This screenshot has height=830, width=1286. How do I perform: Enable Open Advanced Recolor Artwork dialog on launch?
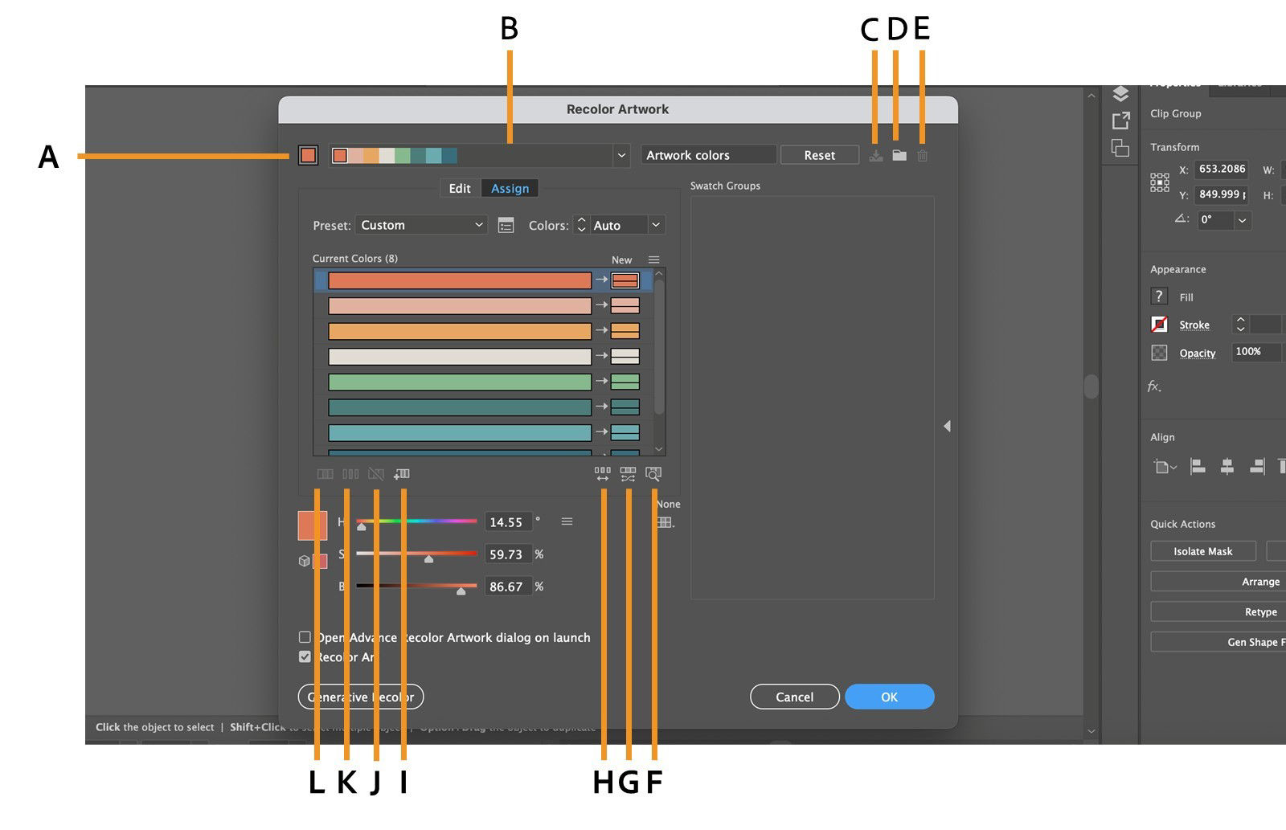click(x=305, y=636)
